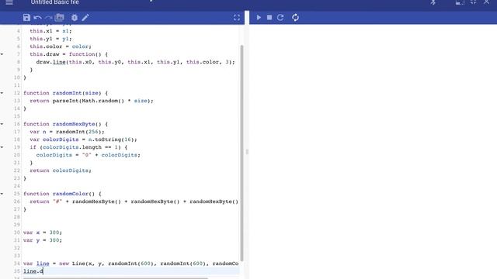Open the image library icon
497x279 pixels.
click(59, 17)
